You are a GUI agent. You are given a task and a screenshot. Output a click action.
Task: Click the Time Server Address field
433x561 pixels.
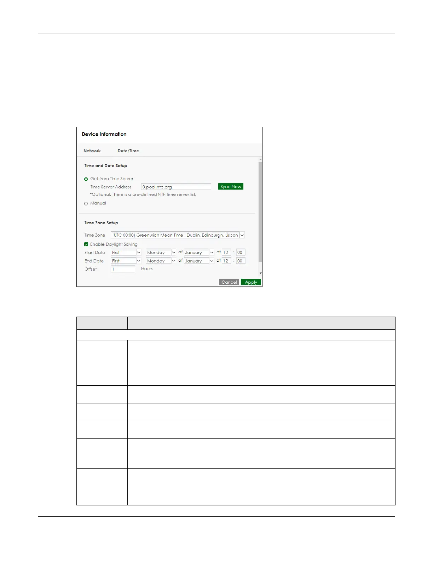[x=176, y=187]
